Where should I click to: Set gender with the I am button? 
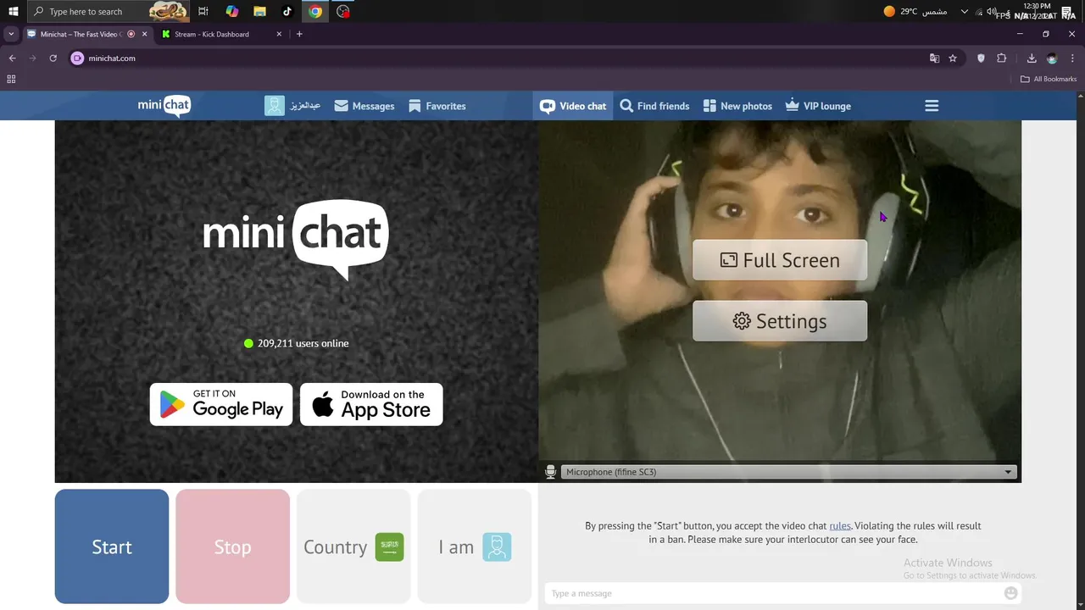475,546
